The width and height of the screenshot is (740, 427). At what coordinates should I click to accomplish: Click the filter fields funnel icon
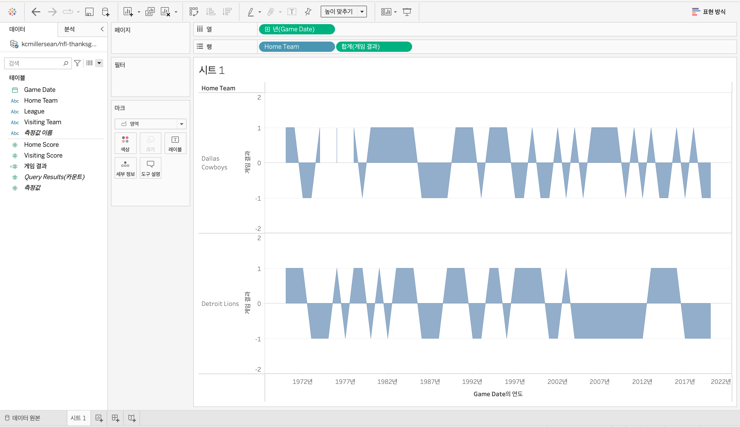pos(78,63)
